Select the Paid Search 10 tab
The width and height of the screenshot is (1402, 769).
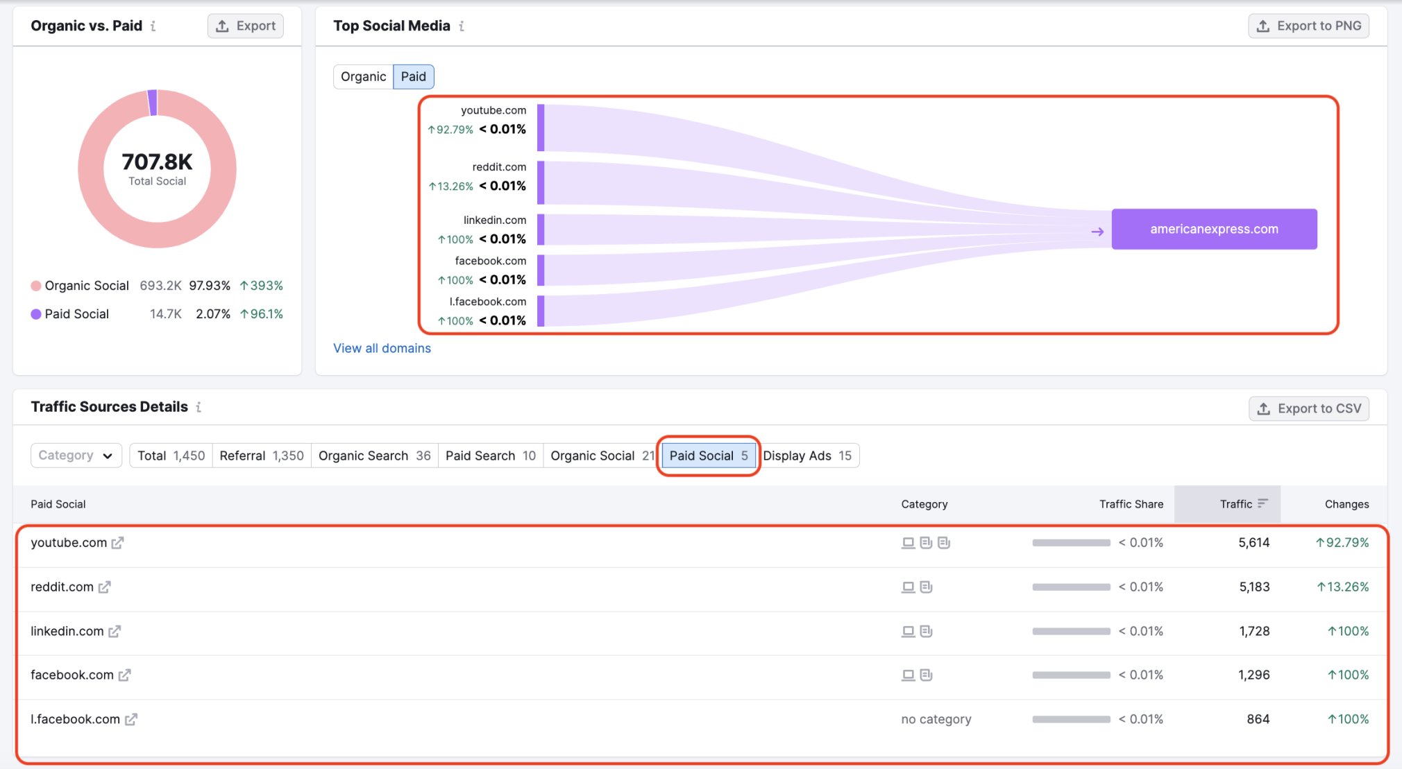491,456
